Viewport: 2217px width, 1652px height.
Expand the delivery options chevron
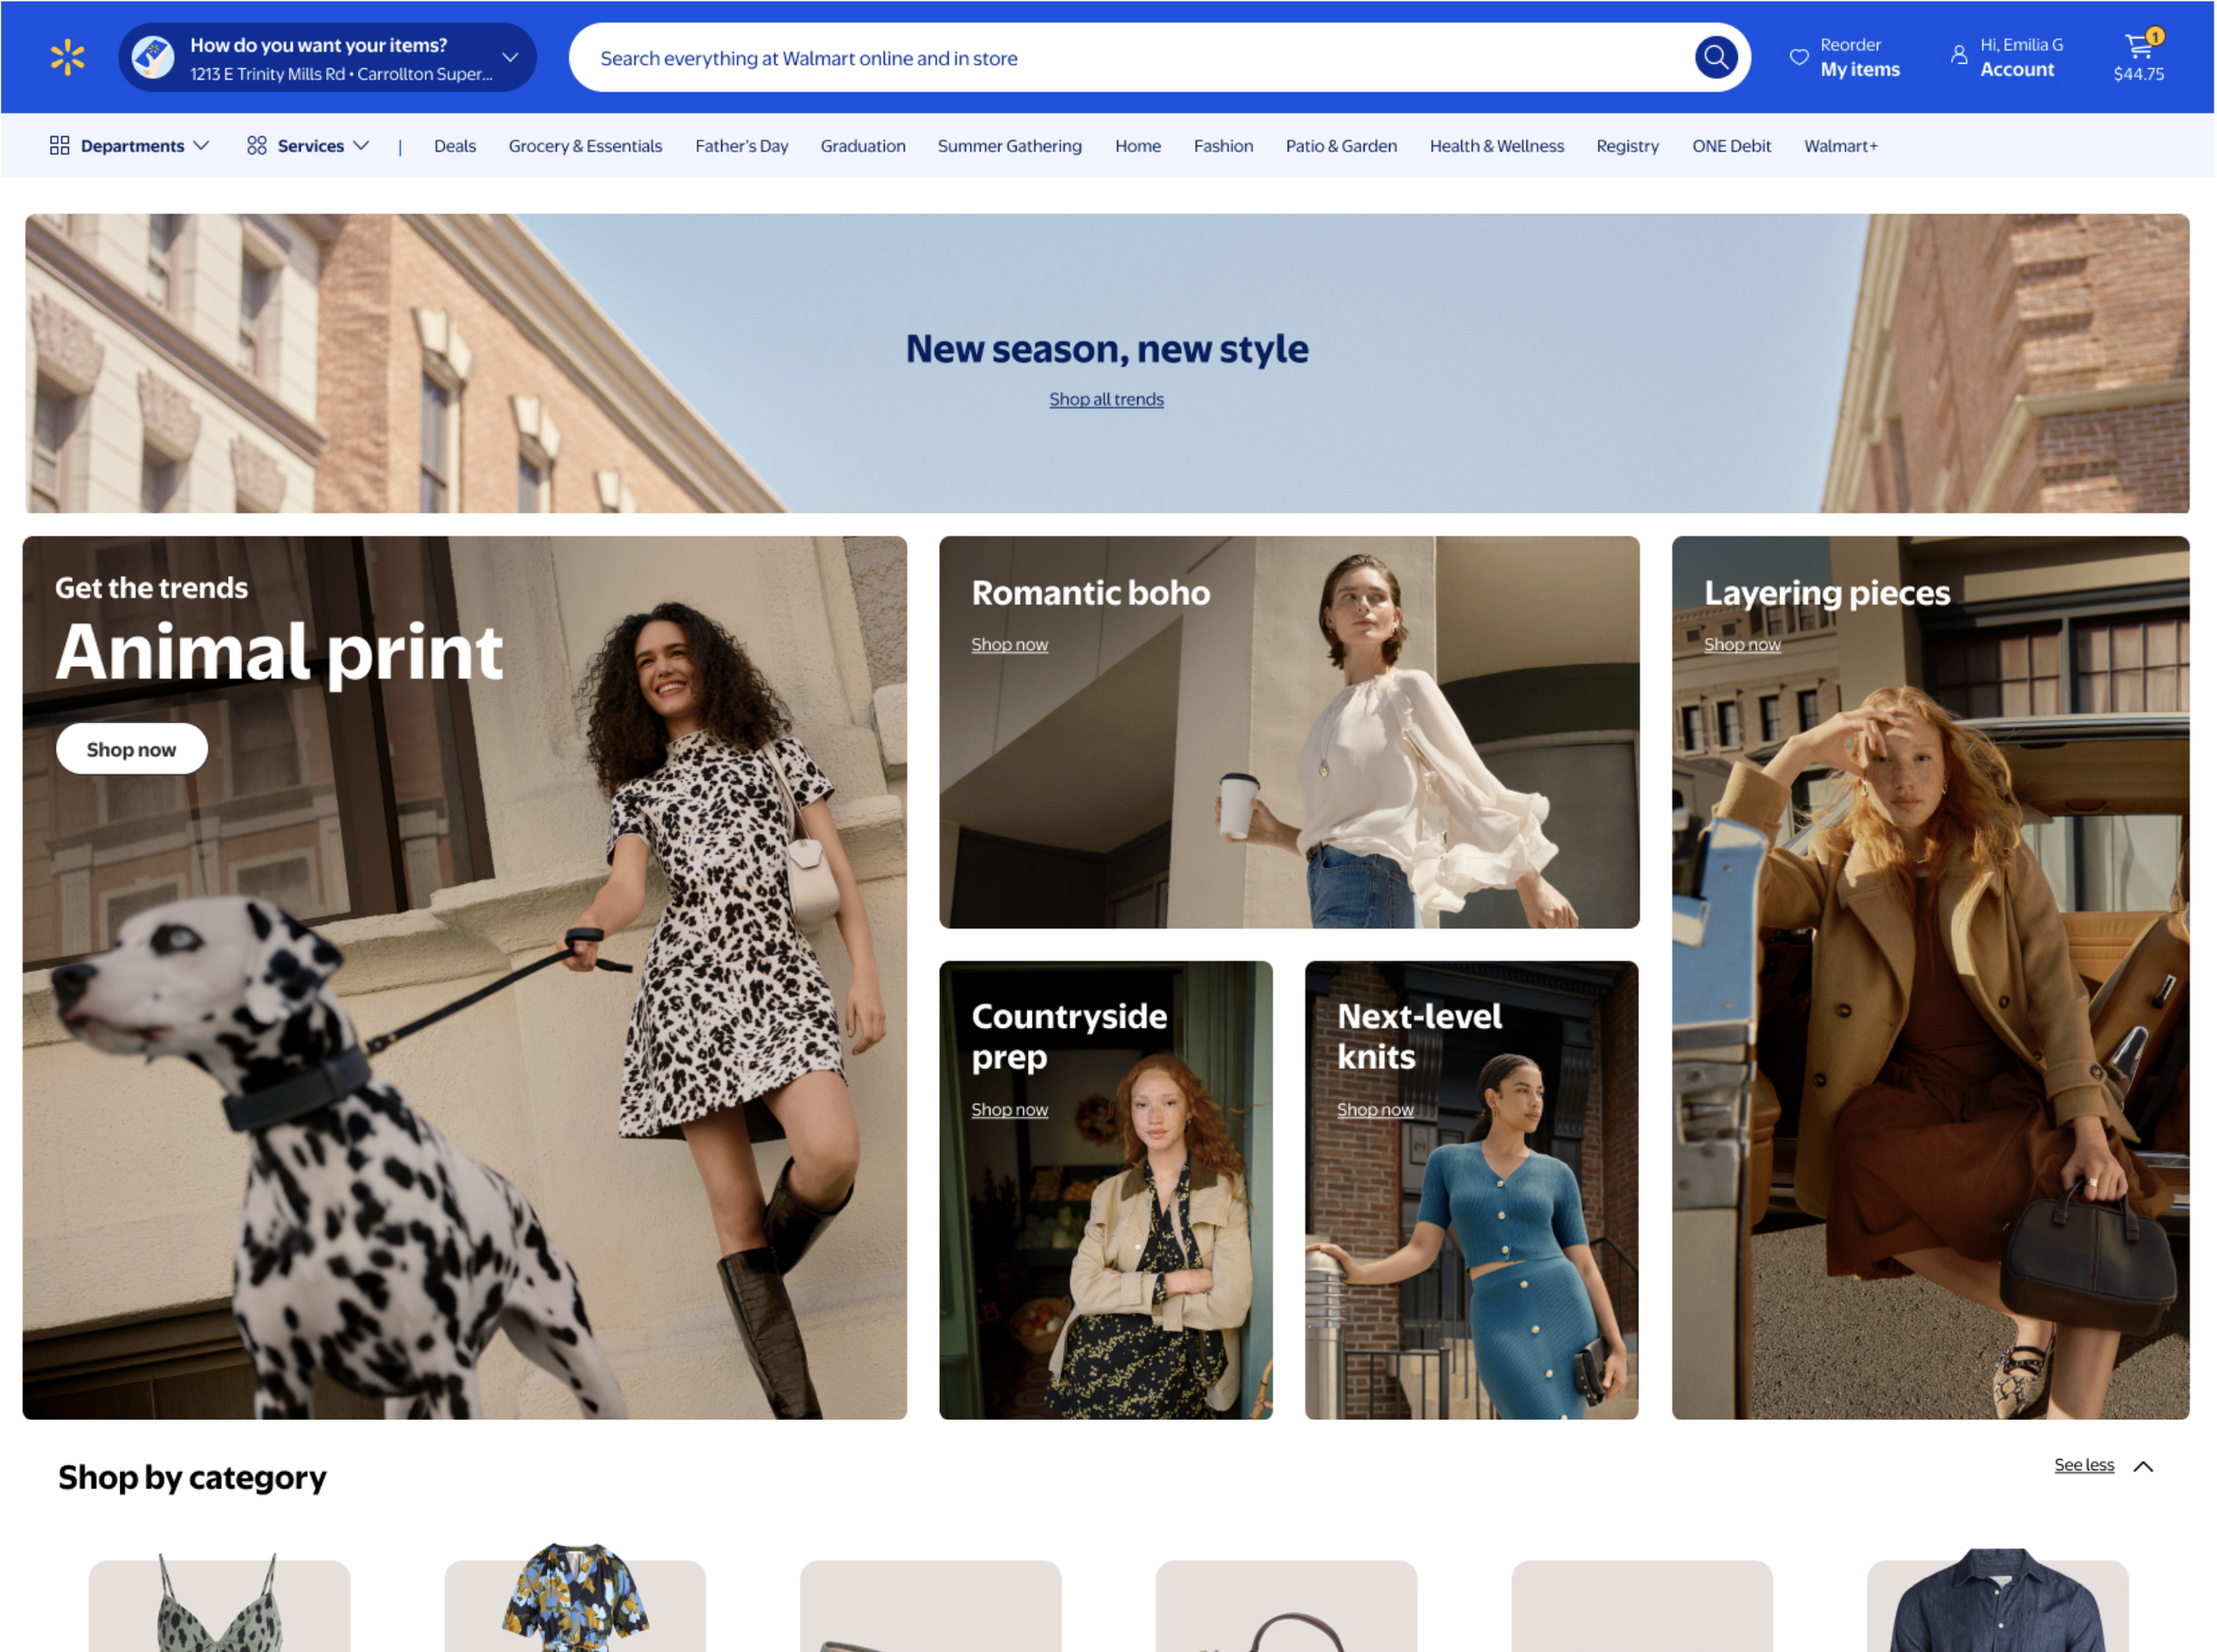[x=511, y=58]
